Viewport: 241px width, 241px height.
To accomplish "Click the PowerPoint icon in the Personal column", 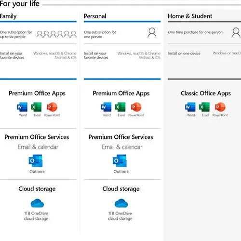I will click(x=136, y=107).
